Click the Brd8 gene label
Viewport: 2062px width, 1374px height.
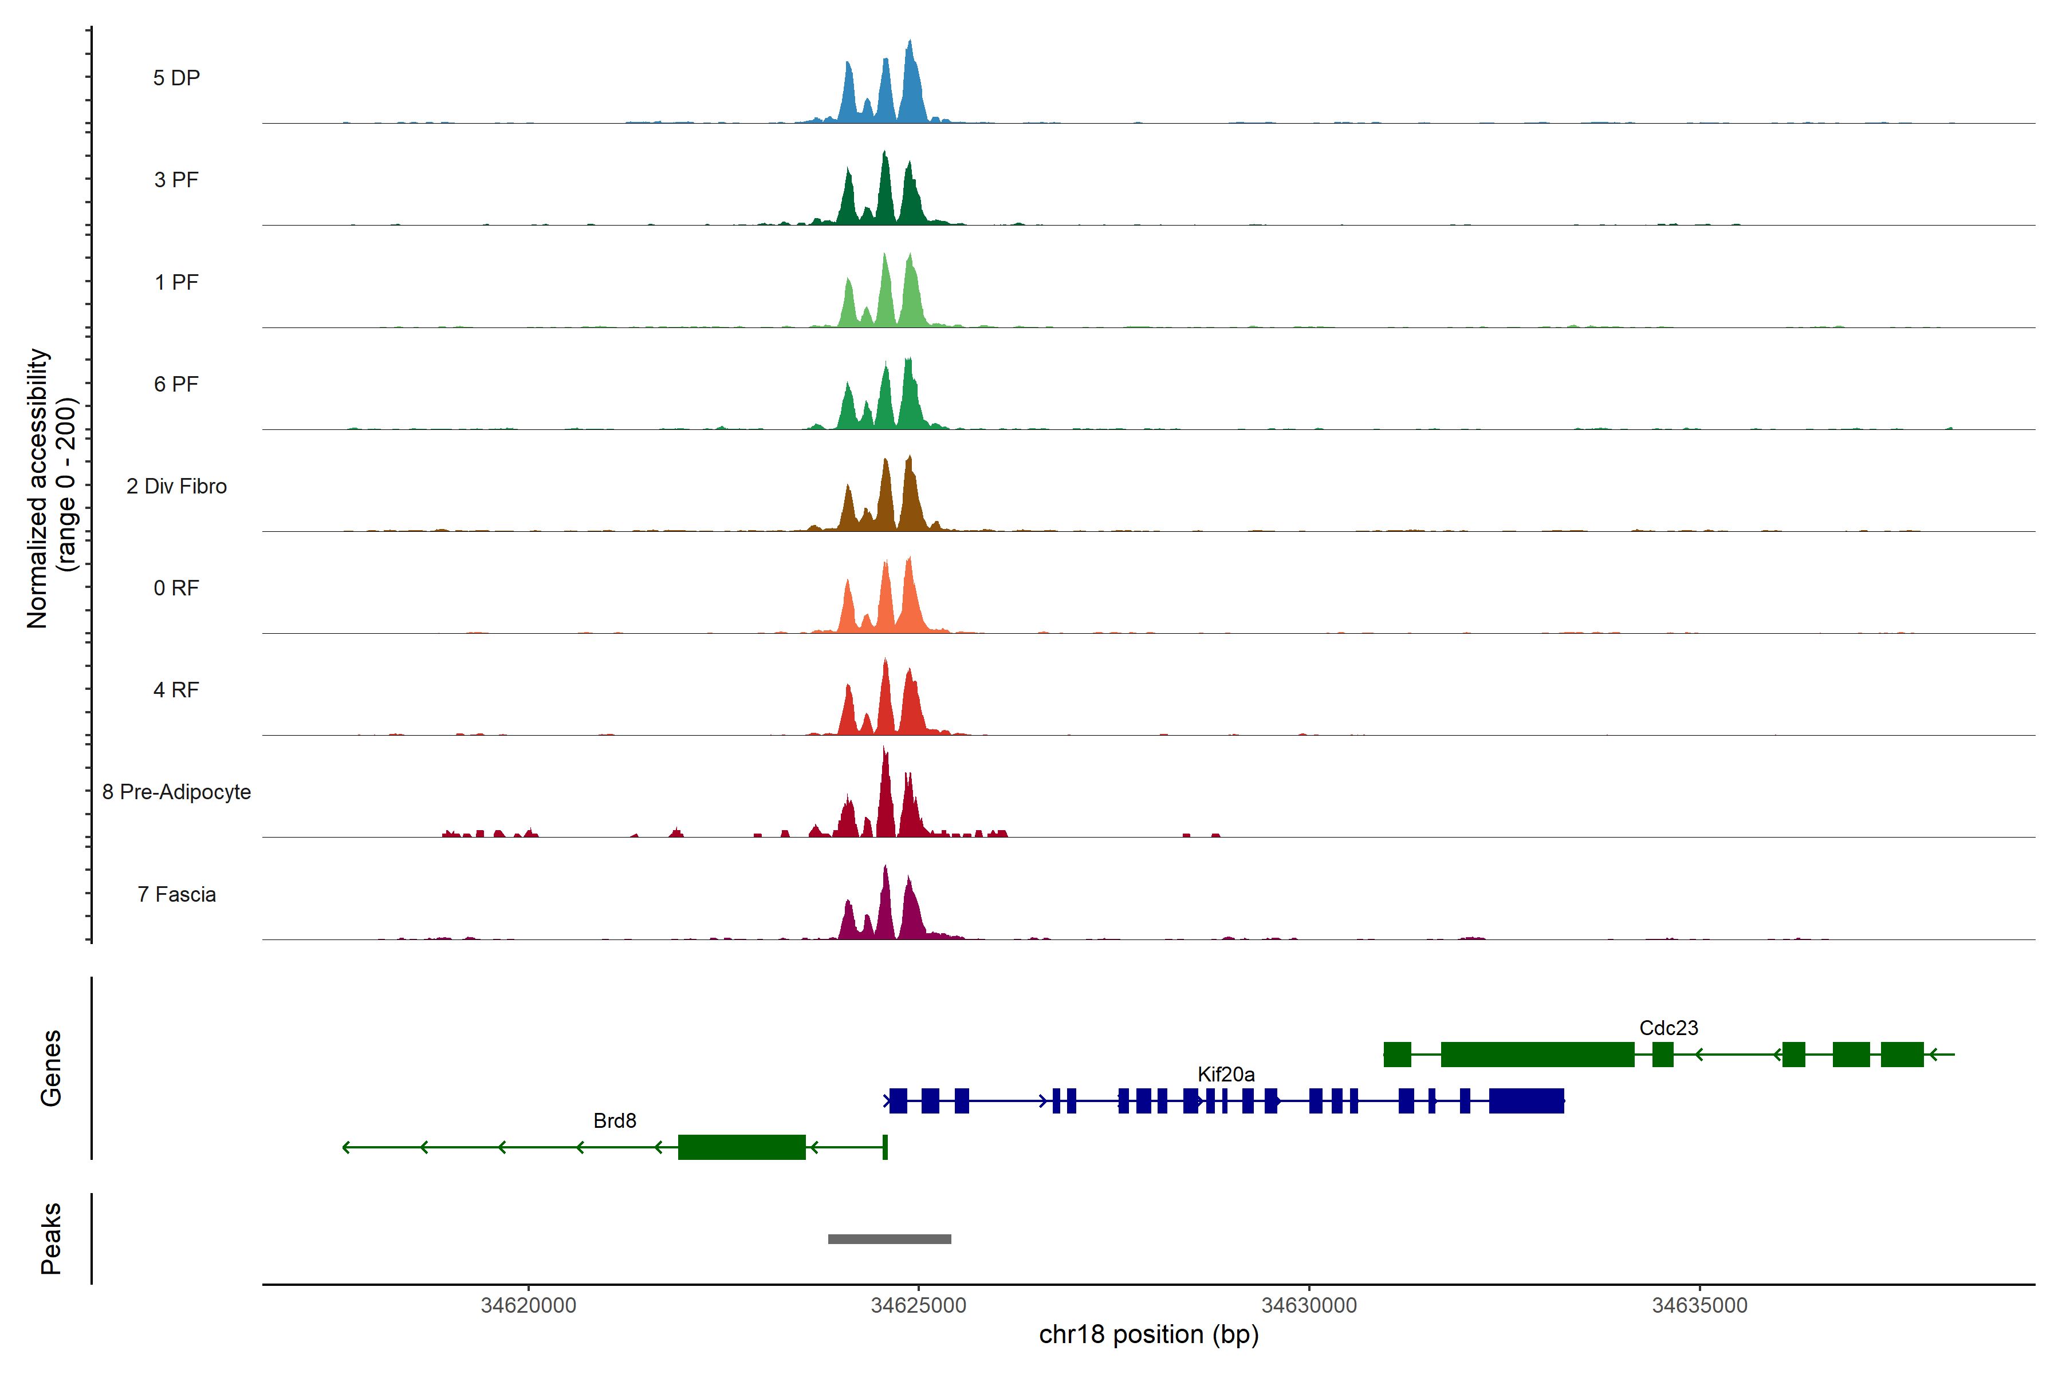tap(615, 1121)
